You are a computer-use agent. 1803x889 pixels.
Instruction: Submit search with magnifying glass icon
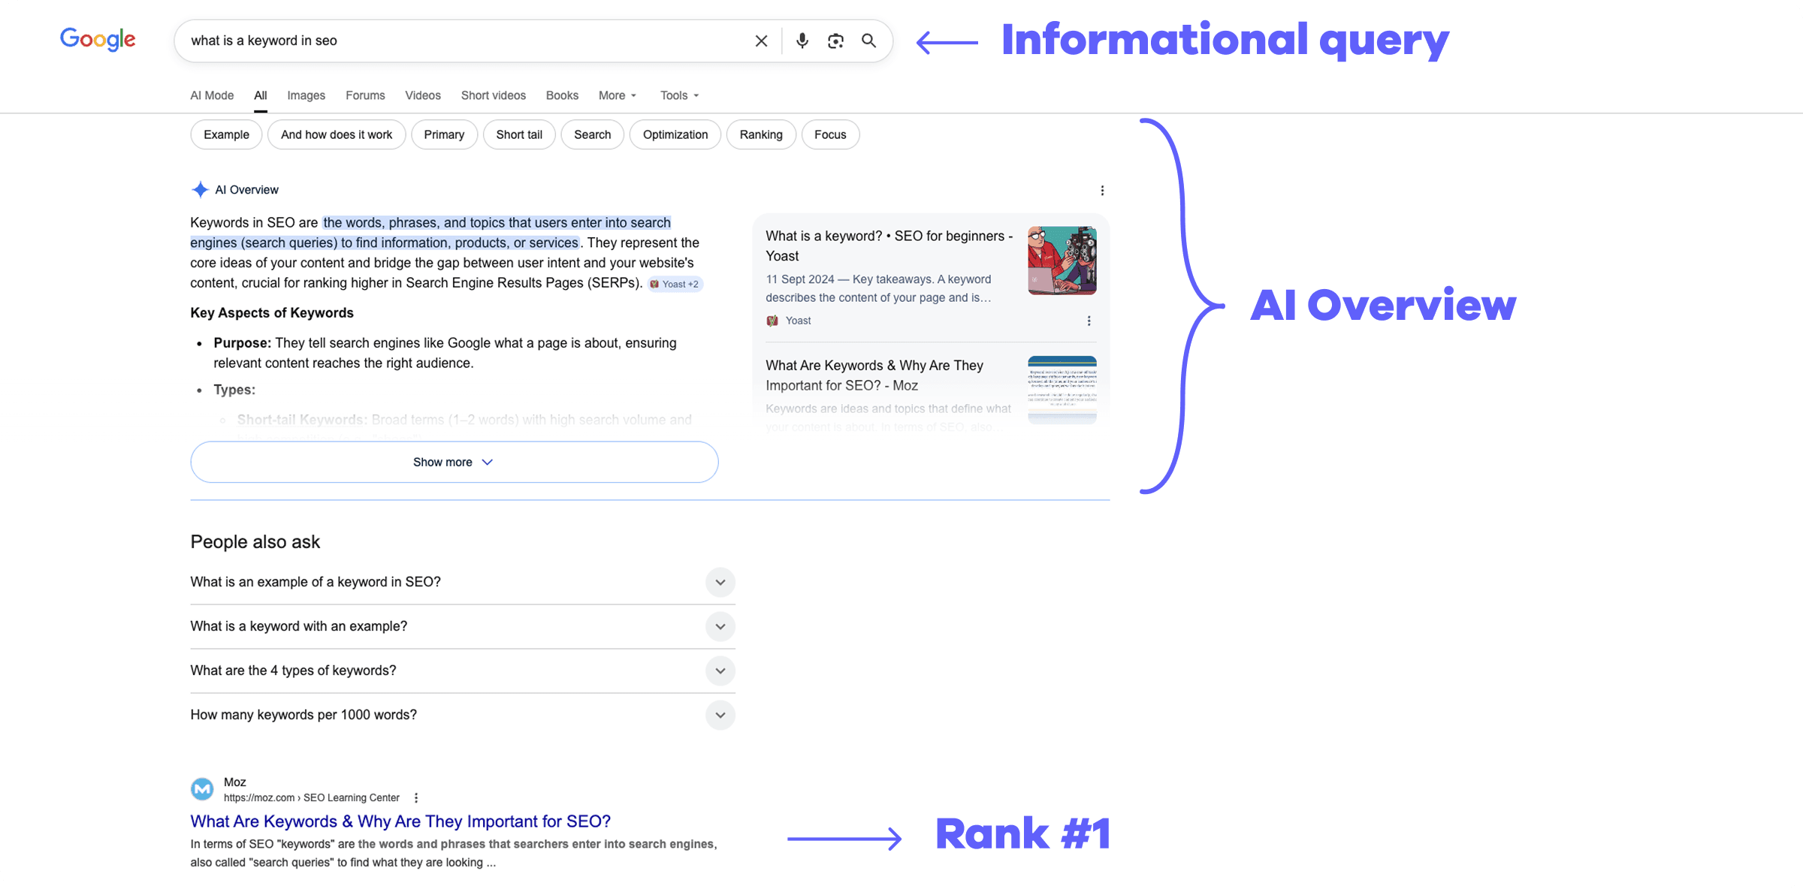(868, 41)
